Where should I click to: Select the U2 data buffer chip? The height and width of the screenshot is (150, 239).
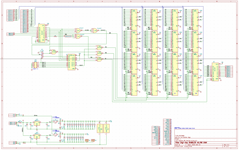coord(215,71)
